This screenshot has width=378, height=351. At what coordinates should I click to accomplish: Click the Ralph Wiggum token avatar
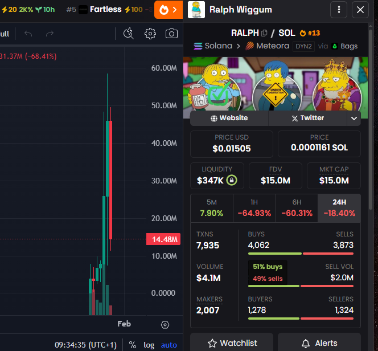pos(196,10)
